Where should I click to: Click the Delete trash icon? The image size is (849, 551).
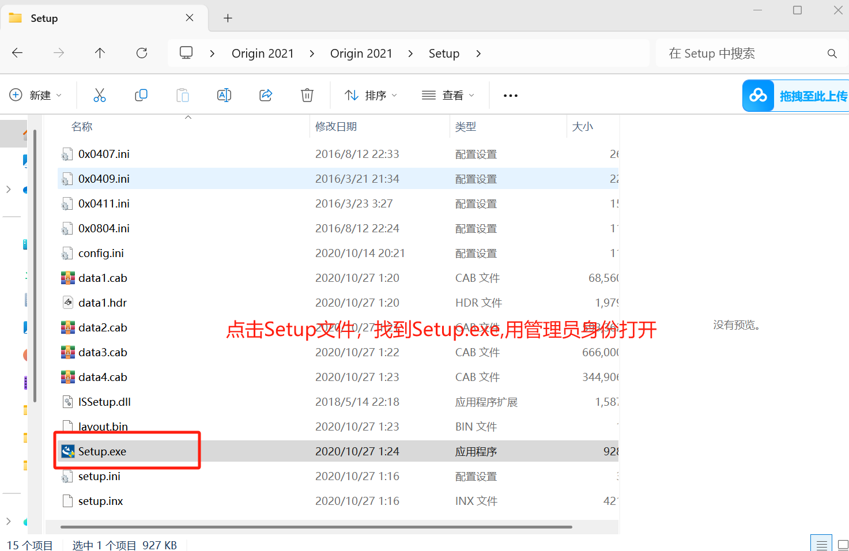[307, 95]
